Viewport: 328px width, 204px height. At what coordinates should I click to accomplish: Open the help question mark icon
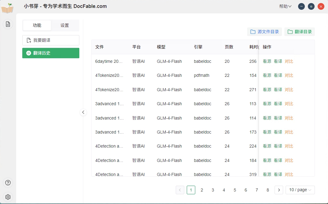click(8, 183)
